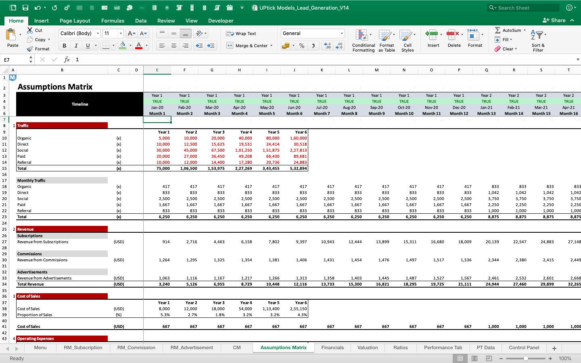The width and height of the screenshot is (581, 363).
Task: Open font size dropdown
Action: (120, 33)
